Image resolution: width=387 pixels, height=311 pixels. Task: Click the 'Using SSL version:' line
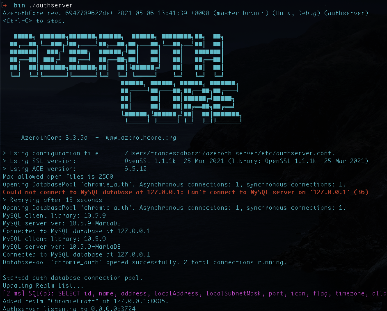coord(185,161)
